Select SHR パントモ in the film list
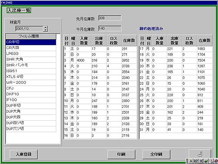This screenshot has height=164, width=218. click(31, 65)
